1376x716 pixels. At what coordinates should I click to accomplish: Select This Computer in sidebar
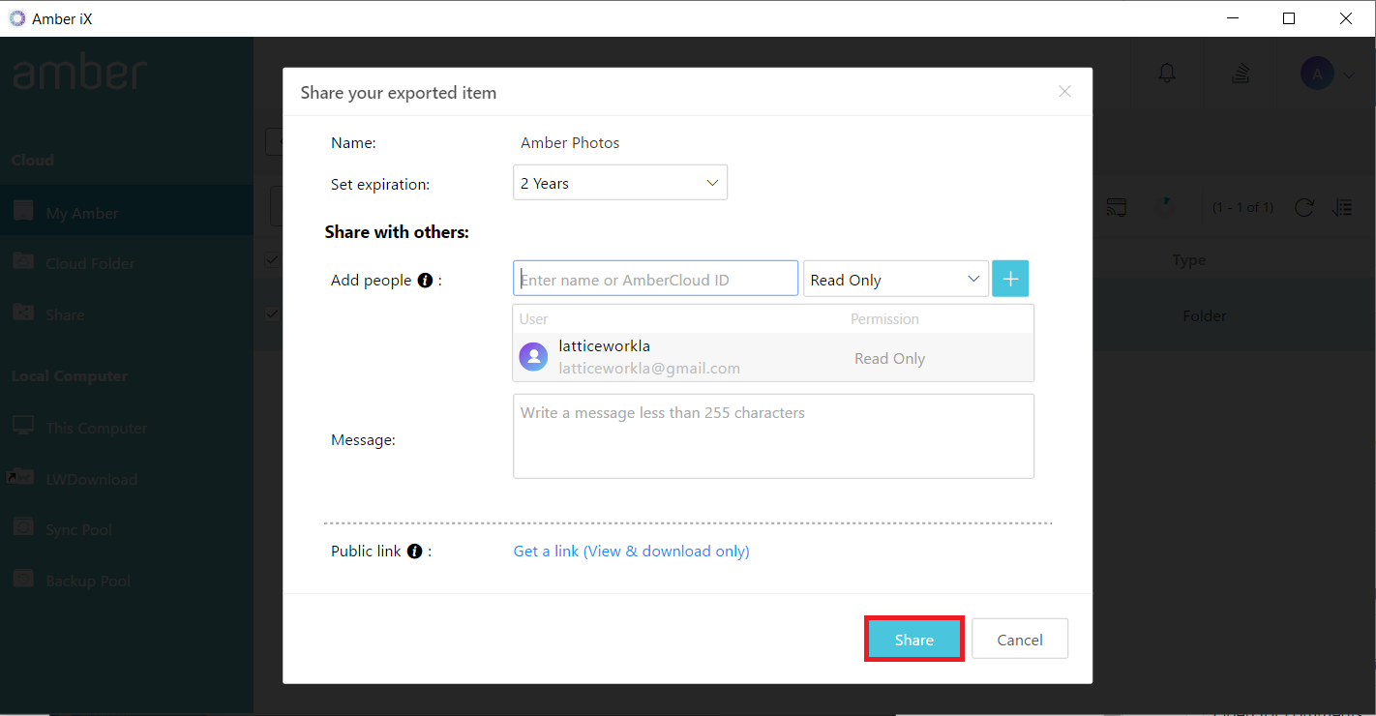coord(127,428)
